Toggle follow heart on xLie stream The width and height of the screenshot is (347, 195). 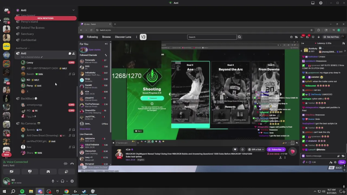235,149
